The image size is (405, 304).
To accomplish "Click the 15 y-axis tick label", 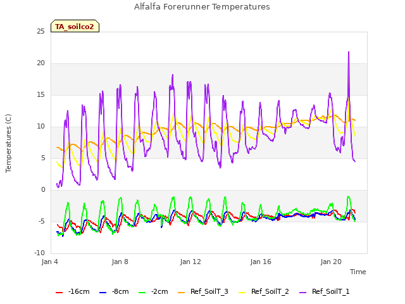I will [40, 95].
